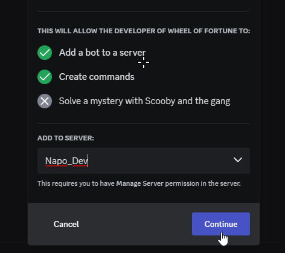Click the divider line at the dialog's top
This screenshot has width=285, height=253.
144,11
